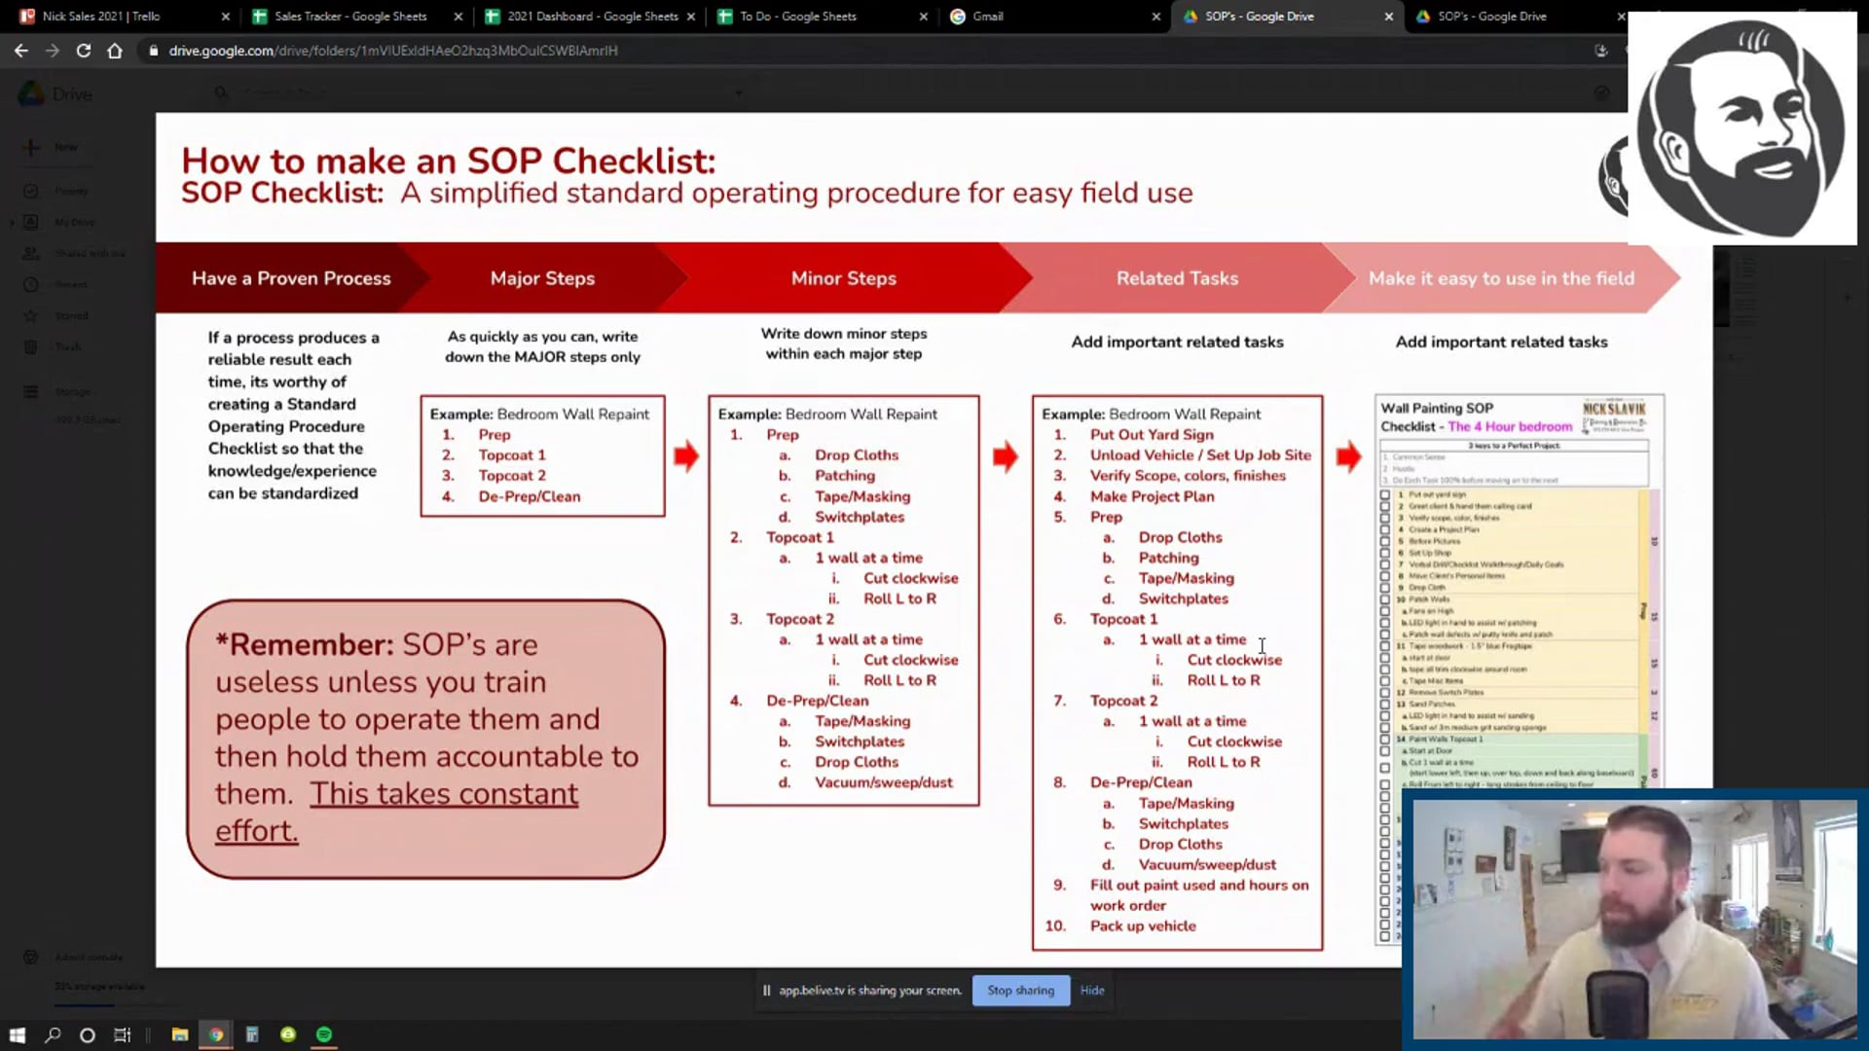The height and width of the screenshot is (1051, 1869).
Task: Open Spotify from the Windows taskbar
Action: [324, 1034]
